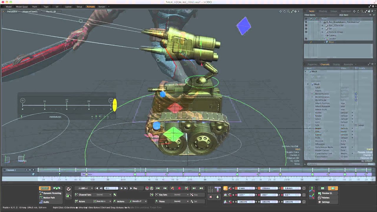Select the position transform icon

click(x=225, y=188)
